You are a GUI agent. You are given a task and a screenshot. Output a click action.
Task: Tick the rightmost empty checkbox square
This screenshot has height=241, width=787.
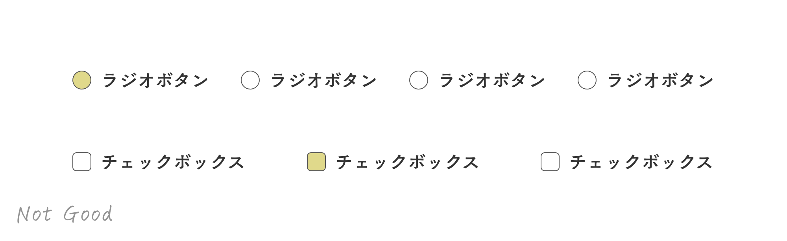pyautogui.click(x=550, y=162)
